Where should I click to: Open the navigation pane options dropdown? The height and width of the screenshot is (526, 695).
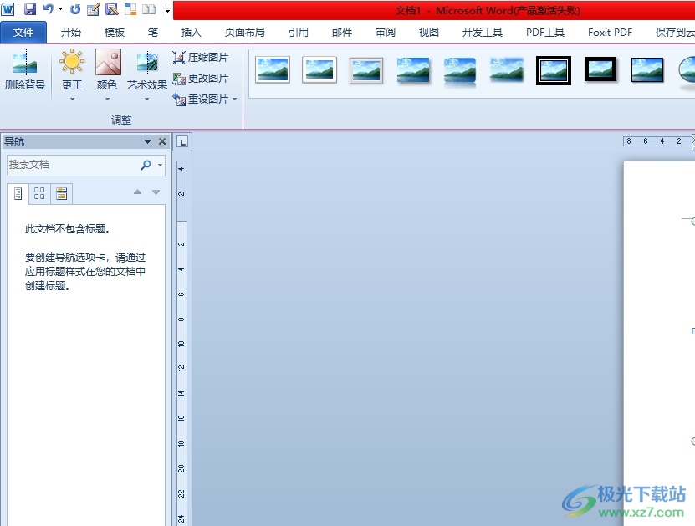tap(147, 142)
